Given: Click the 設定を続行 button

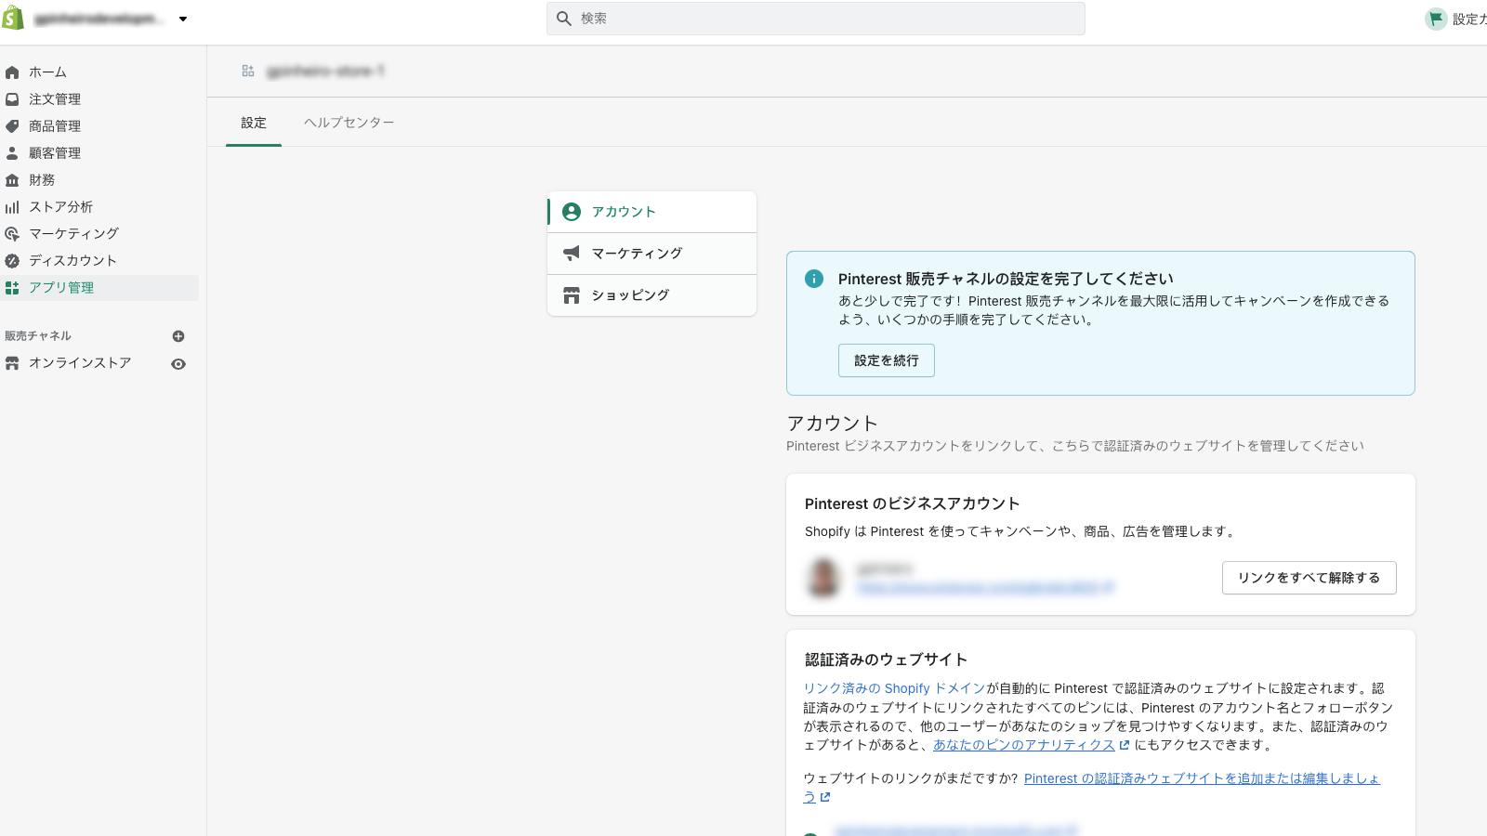Looking at the screenshot, I should click(x=887, y=360).
